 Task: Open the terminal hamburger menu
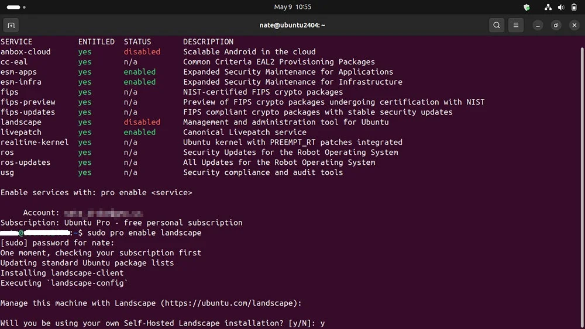(516, 25)
